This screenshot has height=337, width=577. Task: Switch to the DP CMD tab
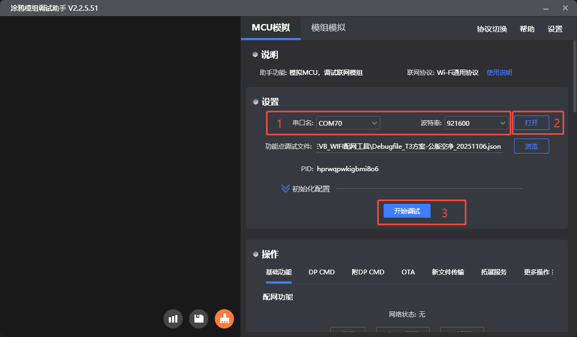(x=322, y=272)
